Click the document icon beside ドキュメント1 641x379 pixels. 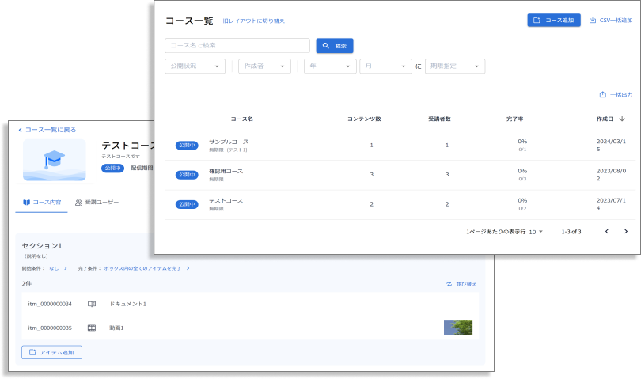(92, 304)
